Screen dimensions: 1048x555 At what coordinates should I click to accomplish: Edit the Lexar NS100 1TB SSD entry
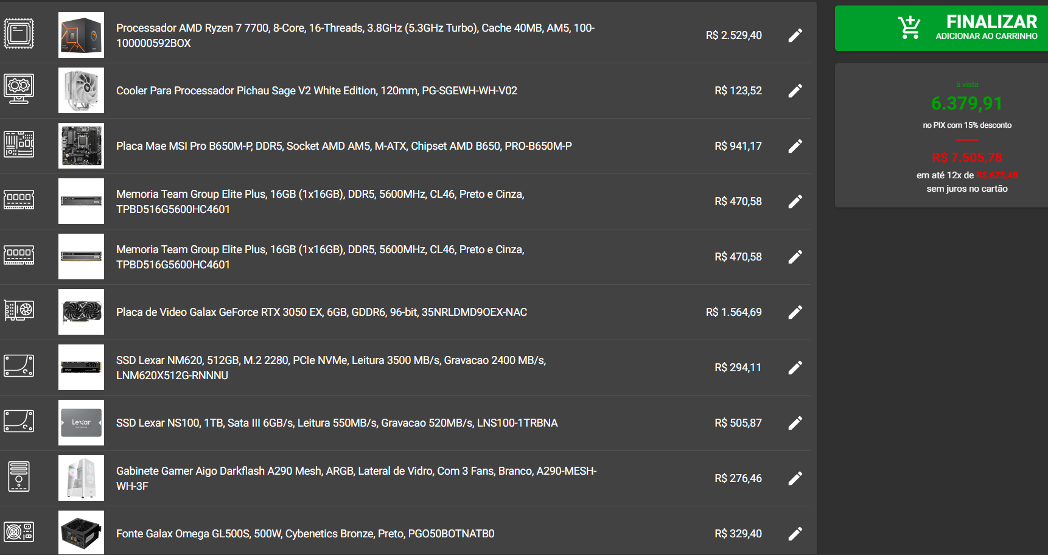[795, 423]
